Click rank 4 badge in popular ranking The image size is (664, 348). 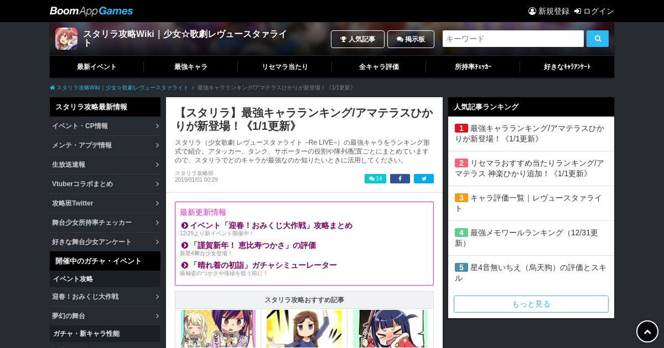click(461, 233)
